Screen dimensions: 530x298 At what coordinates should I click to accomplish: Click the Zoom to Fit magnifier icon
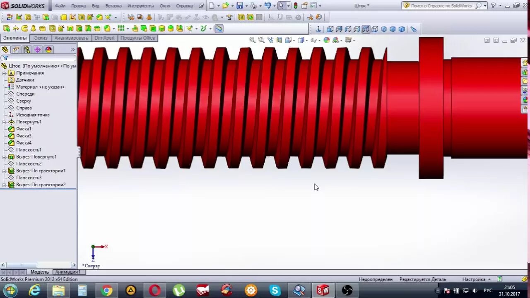point(252,40)
